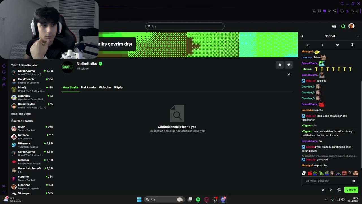Switch to the Hakkımda tab
This screenshot has width=362, height=204.
click(88, 87)
